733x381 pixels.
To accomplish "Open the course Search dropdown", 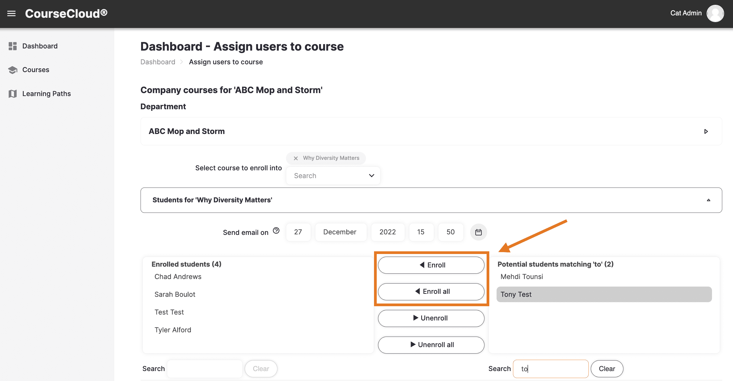I will (333, 176).
